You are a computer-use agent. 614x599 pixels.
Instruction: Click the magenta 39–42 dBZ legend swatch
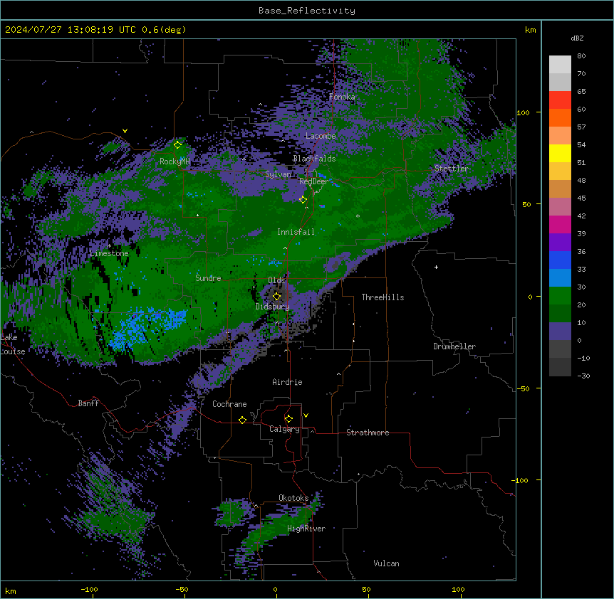[x=560, y=224]
